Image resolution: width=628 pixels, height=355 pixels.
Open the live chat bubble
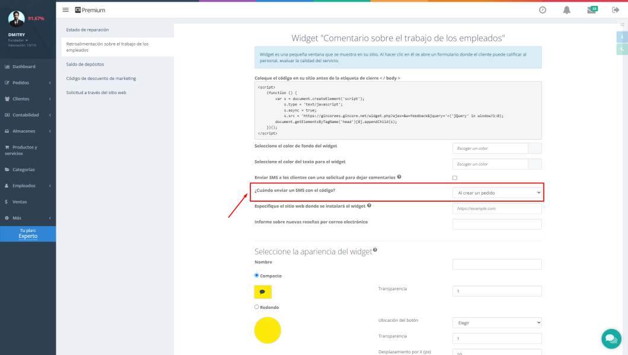click(610, 338)
